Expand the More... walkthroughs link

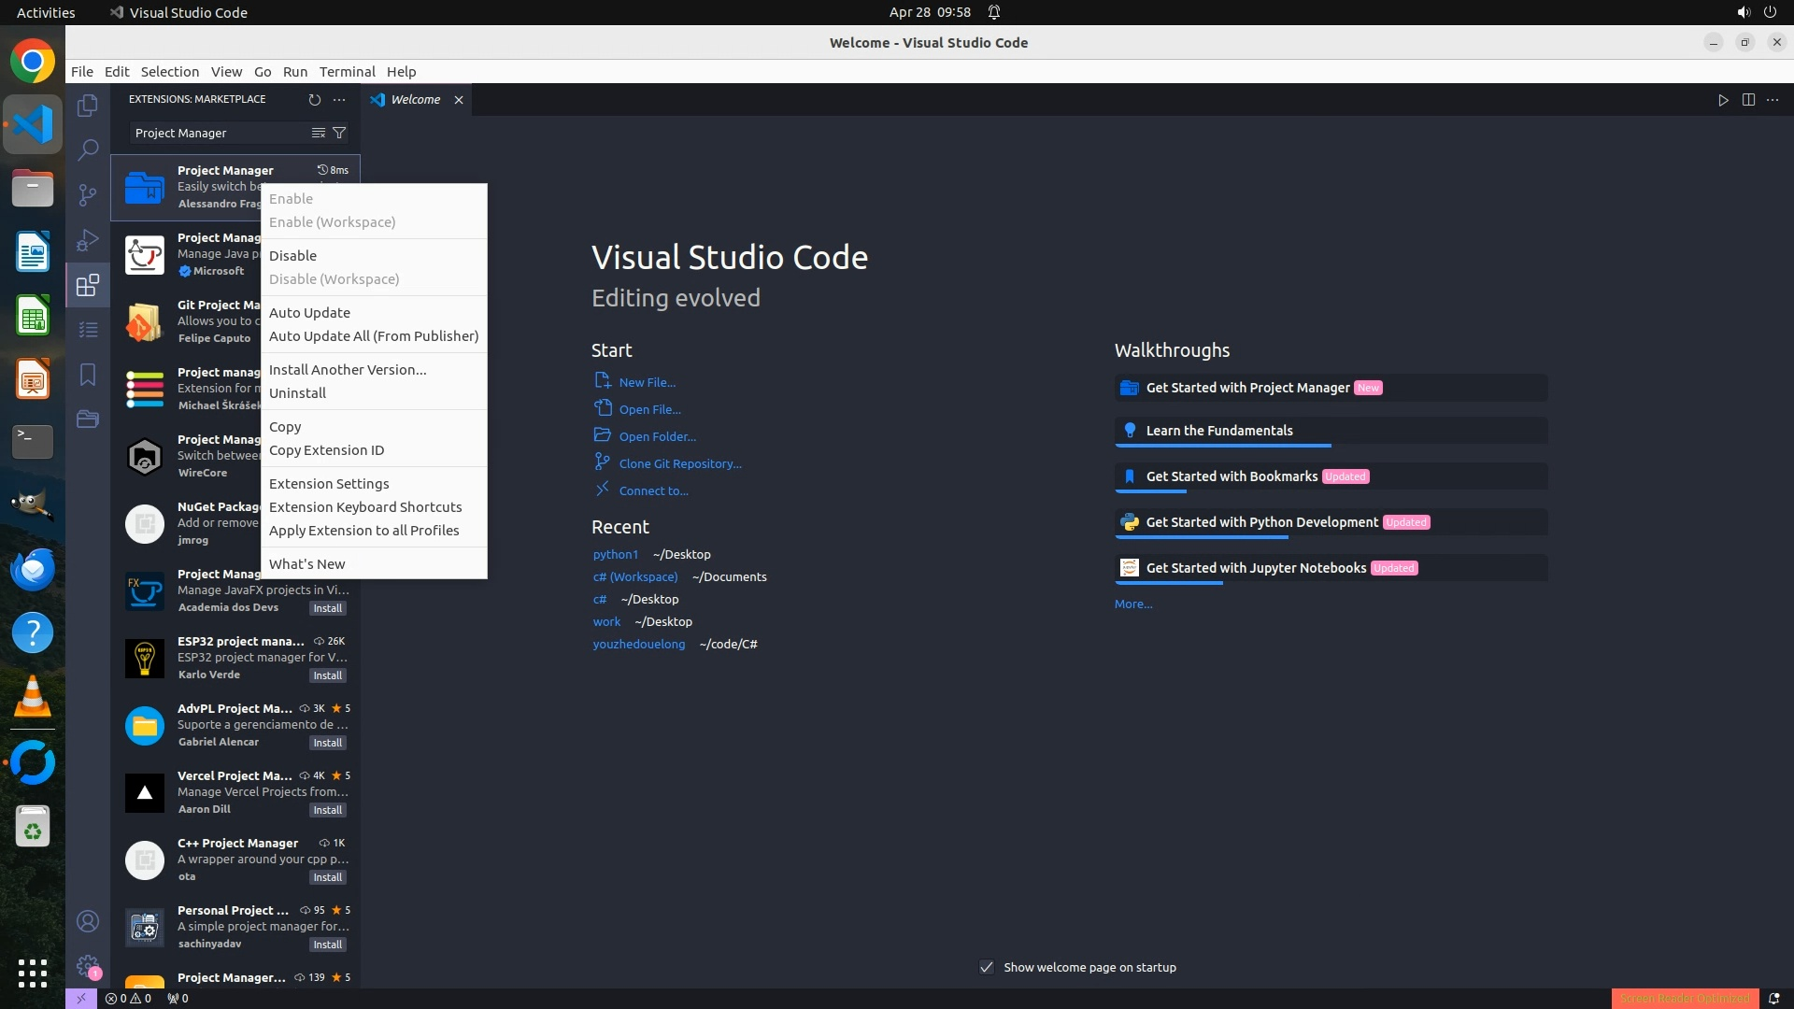1132,604
